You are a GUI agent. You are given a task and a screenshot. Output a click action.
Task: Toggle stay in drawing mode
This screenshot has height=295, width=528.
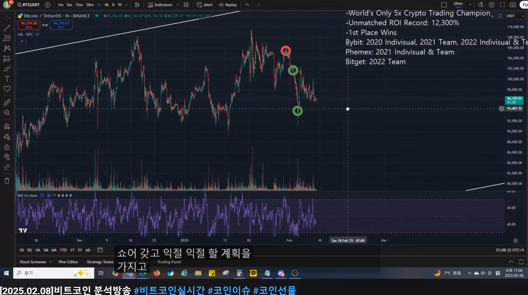(x=7, y=137)
